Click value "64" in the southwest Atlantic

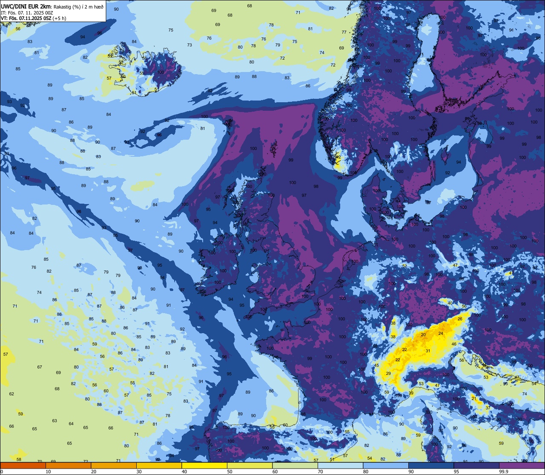pyautogui.click(x=71, y=424)
